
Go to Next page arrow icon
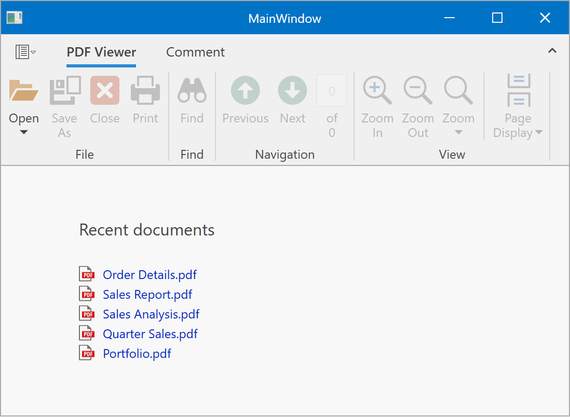(292, 91)
